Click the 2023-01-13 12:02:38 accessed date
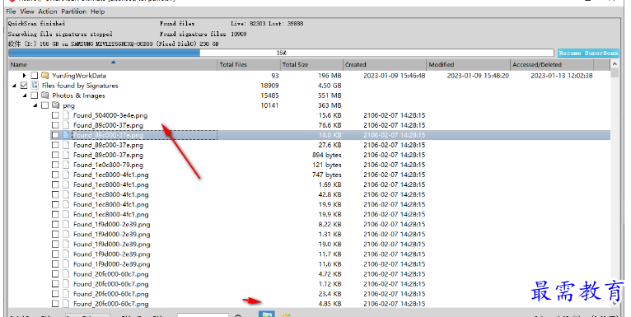 pyautogui.click(x=561, y=76)
